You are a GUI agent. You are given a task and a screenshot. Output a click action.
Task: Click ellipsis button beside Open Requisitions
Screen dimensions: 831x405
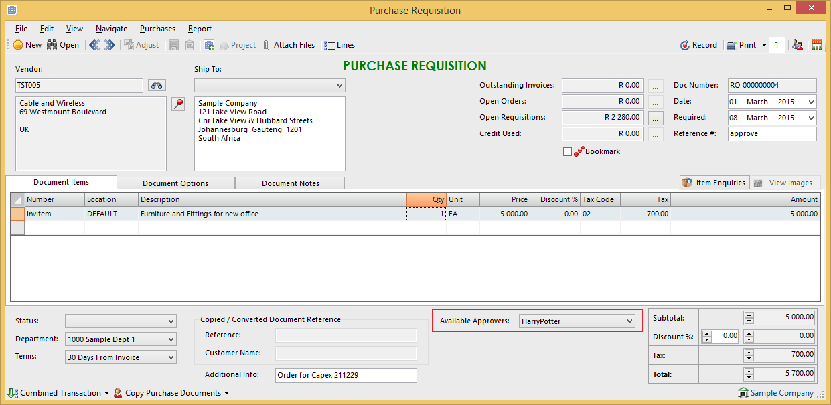click(656, 118)
